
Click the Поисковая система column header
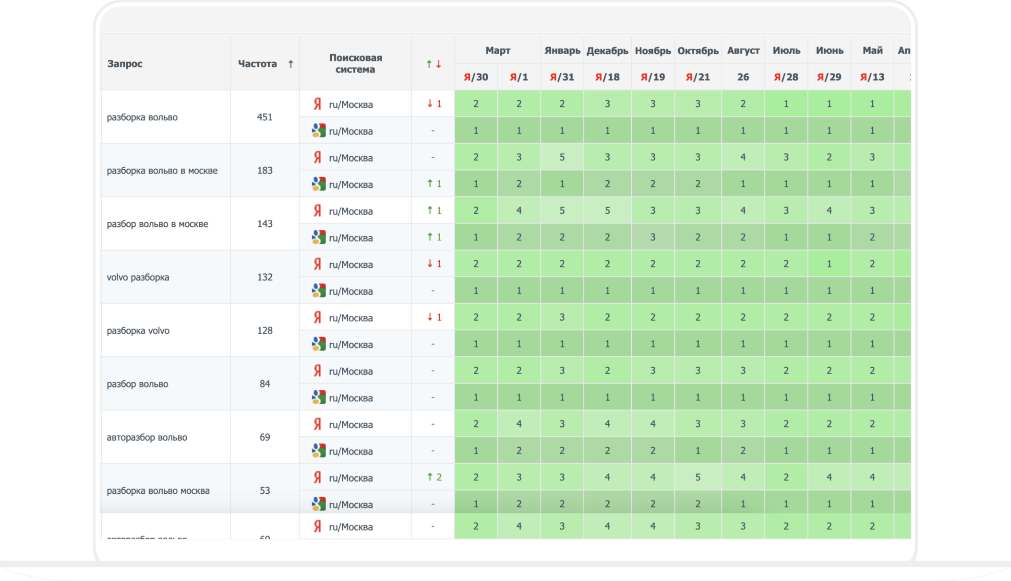(x=355, y=63)
